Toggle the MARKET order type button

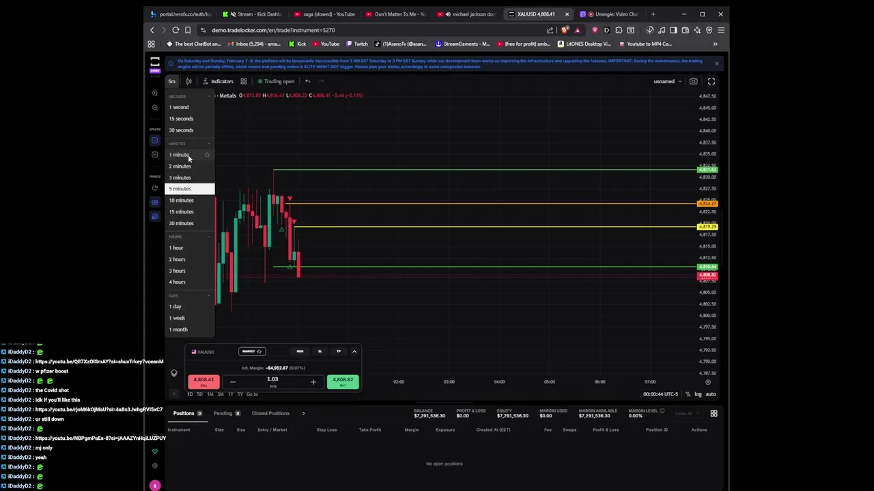coord(252,351)
